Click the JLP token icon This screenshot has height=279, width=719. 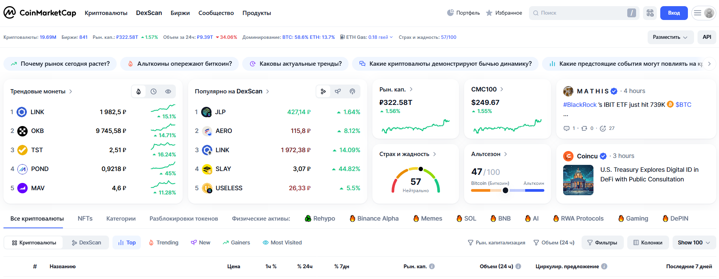coord(207,112)
